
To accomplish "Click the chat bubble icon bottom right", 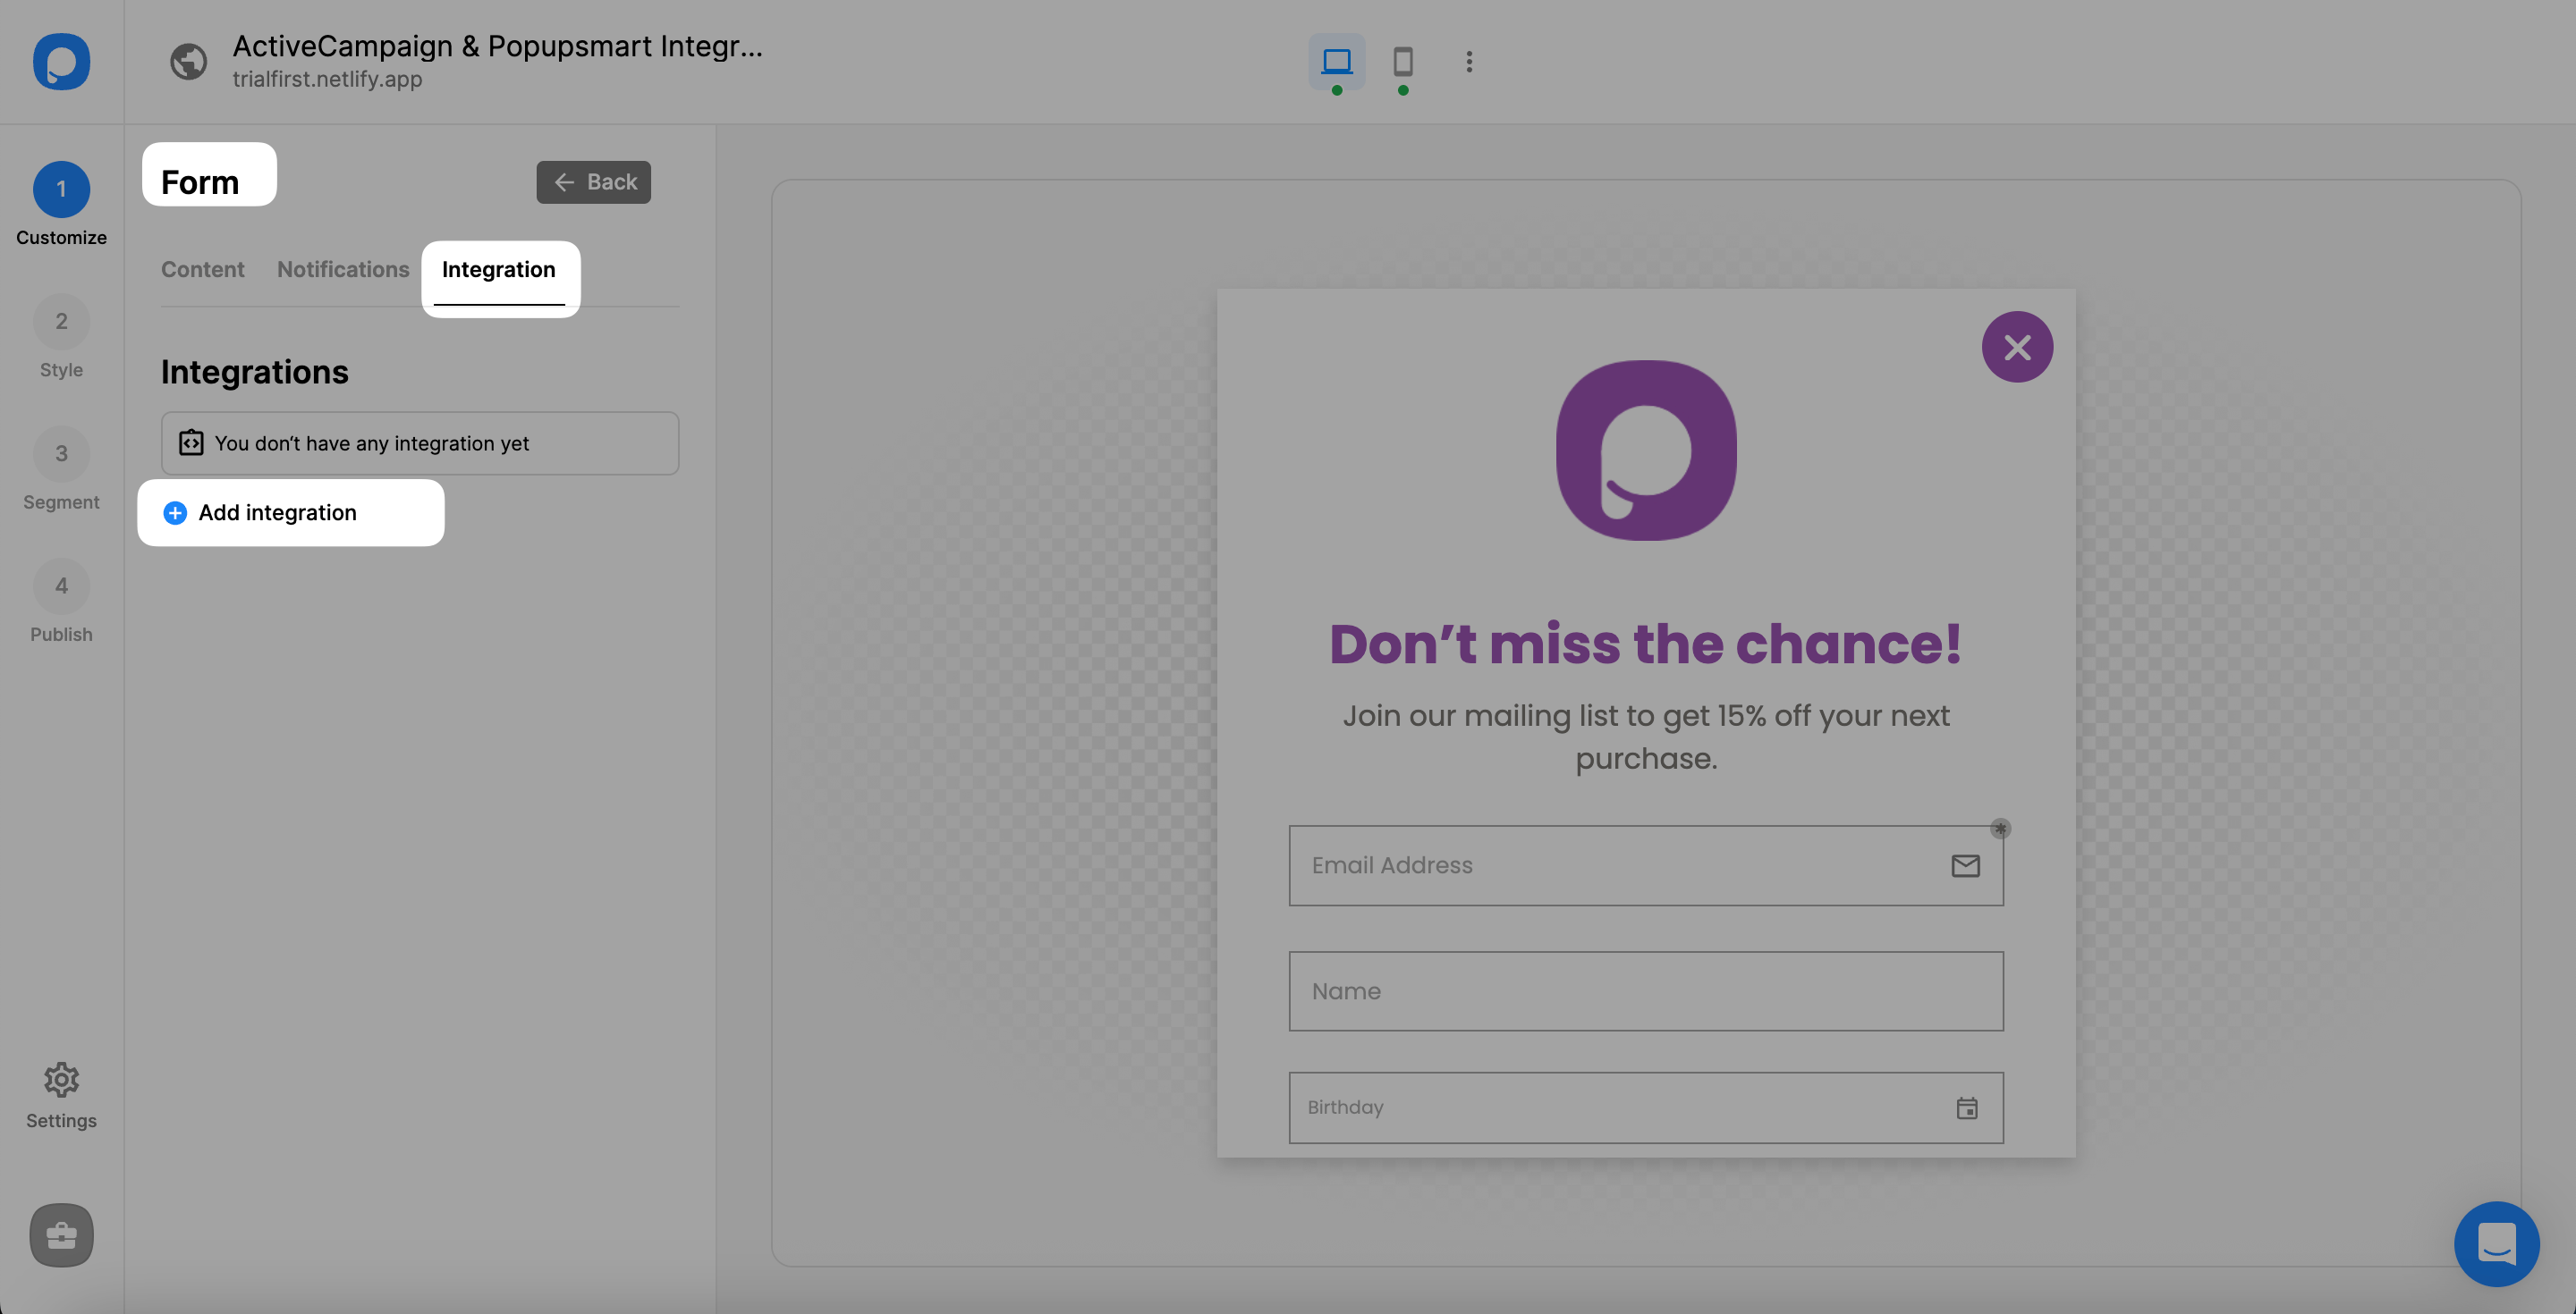I will [2497, 1241].
